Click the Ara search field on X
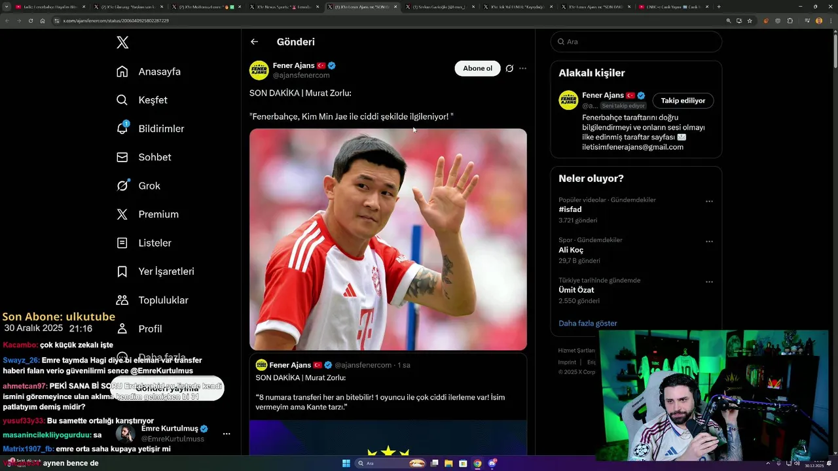 click(x=636, y=41)
